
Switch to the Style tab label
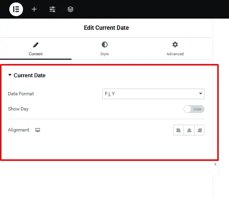pyautogui.click(x=105, y=54)
